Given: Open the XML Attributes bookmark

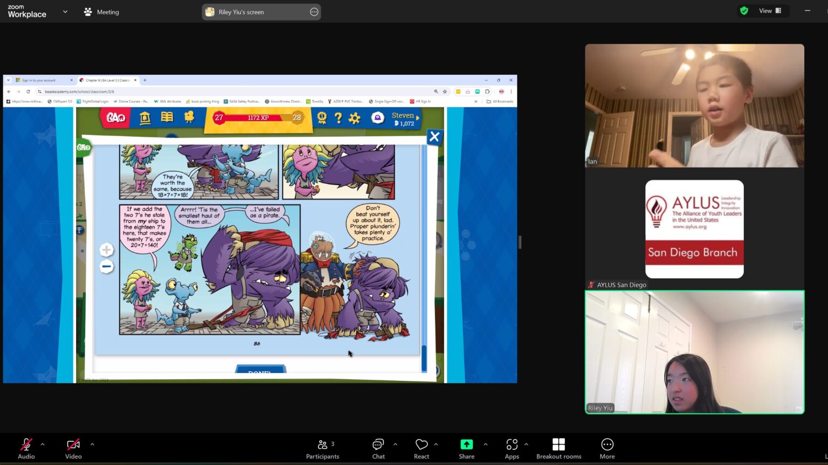Looking at the screenshot, I should (x=168, y=101).
